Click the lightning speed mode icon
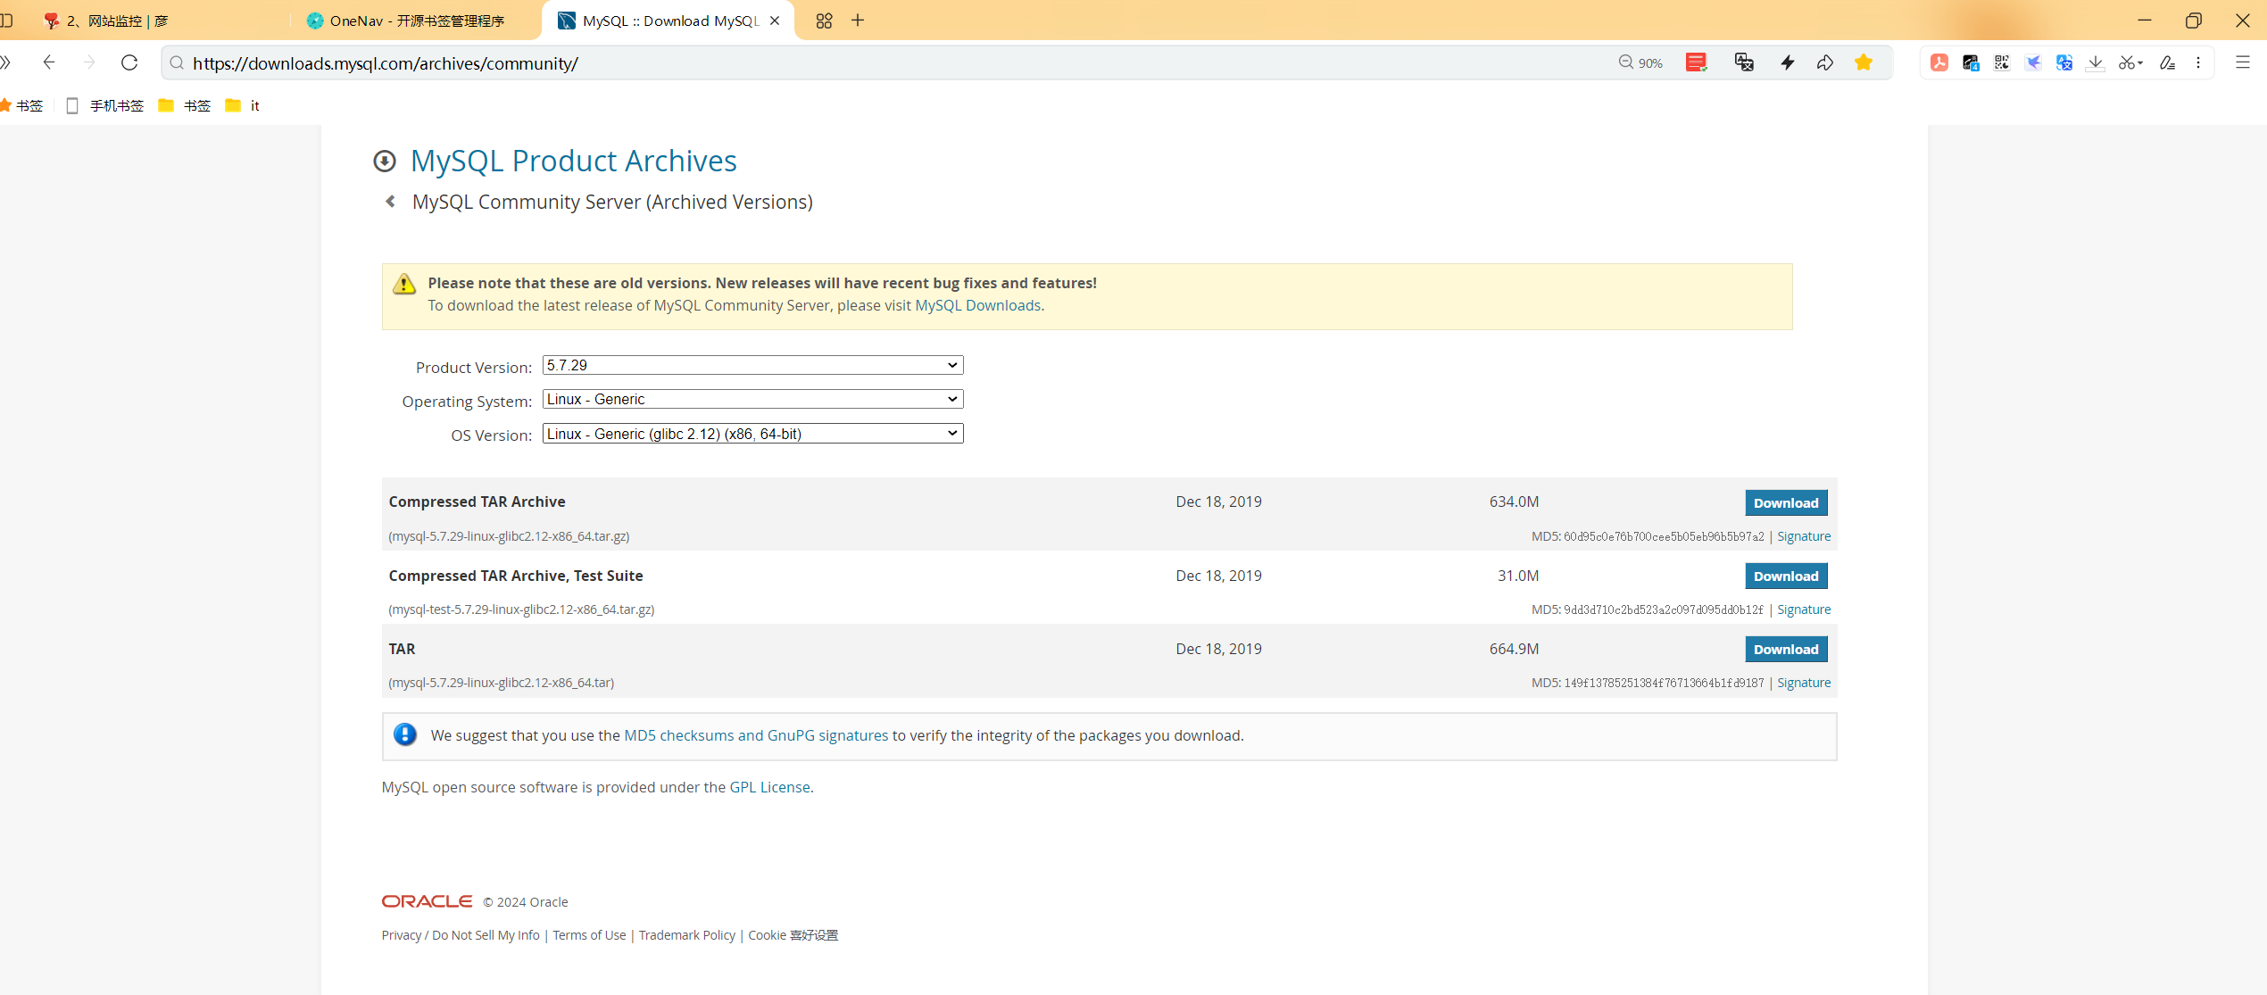 point(1787,62)
